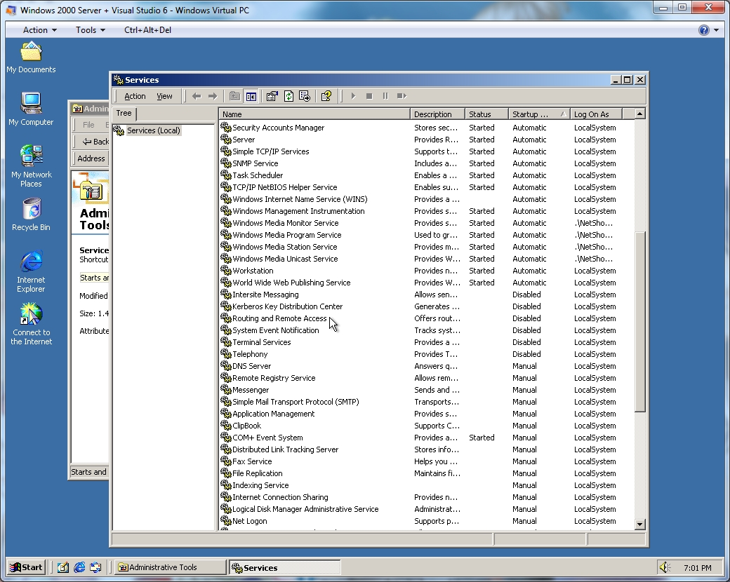Open the Internet Explorer desktop icon
Screen dimensions: 730x582
click(x=31, y=271)
